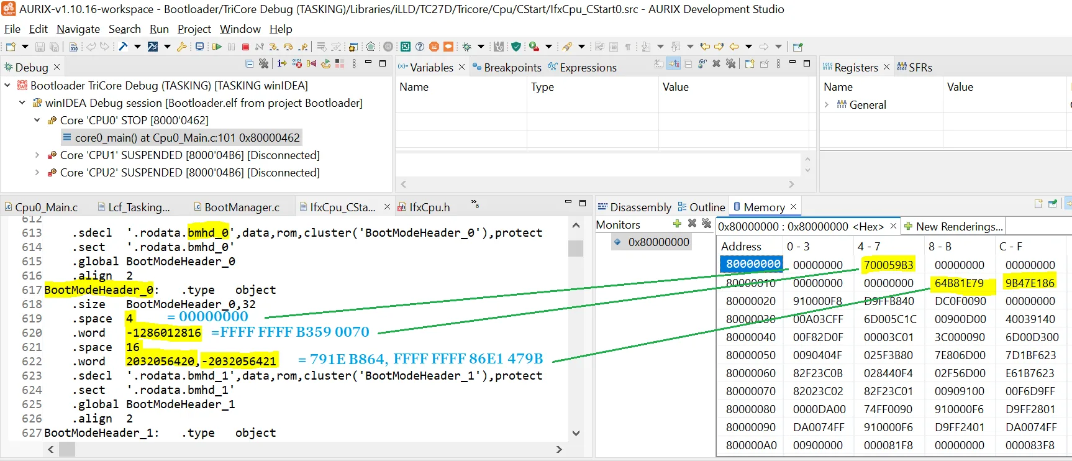Terminate the debug session with Stop
This screenshot has width=1072, height=461.
[245, 47]
